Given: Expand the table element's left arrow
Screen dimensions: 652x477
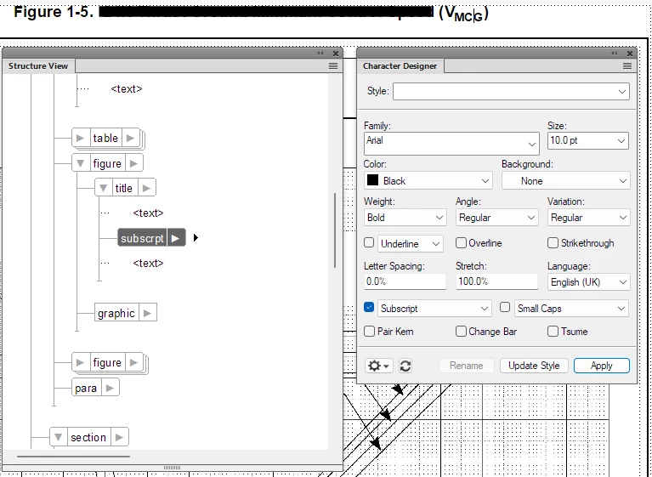Looking at the screenshot, I should [x=81, y=138].
